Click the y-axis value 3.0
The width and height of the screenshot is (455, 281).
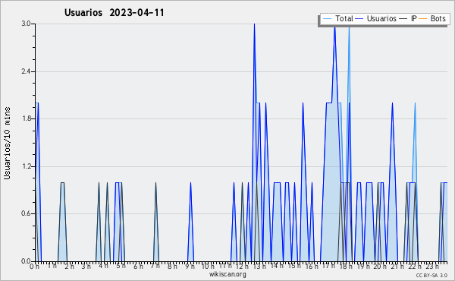coord(26,24)
